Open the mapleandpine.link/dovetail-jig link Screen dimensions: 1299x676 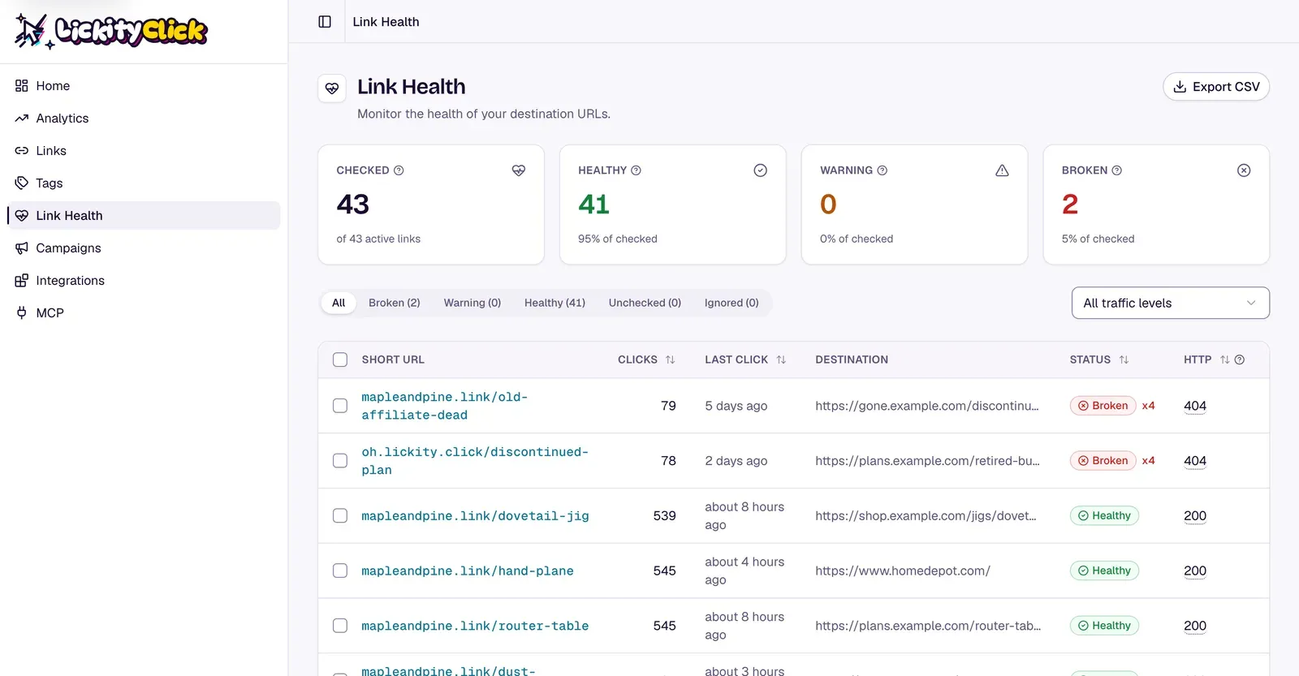pyautogui.click(x=475, y=516)
